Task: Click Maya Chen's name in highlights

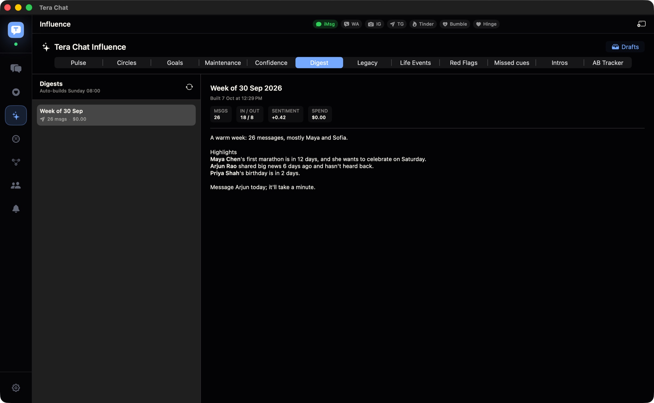Action: coord(225,159)
